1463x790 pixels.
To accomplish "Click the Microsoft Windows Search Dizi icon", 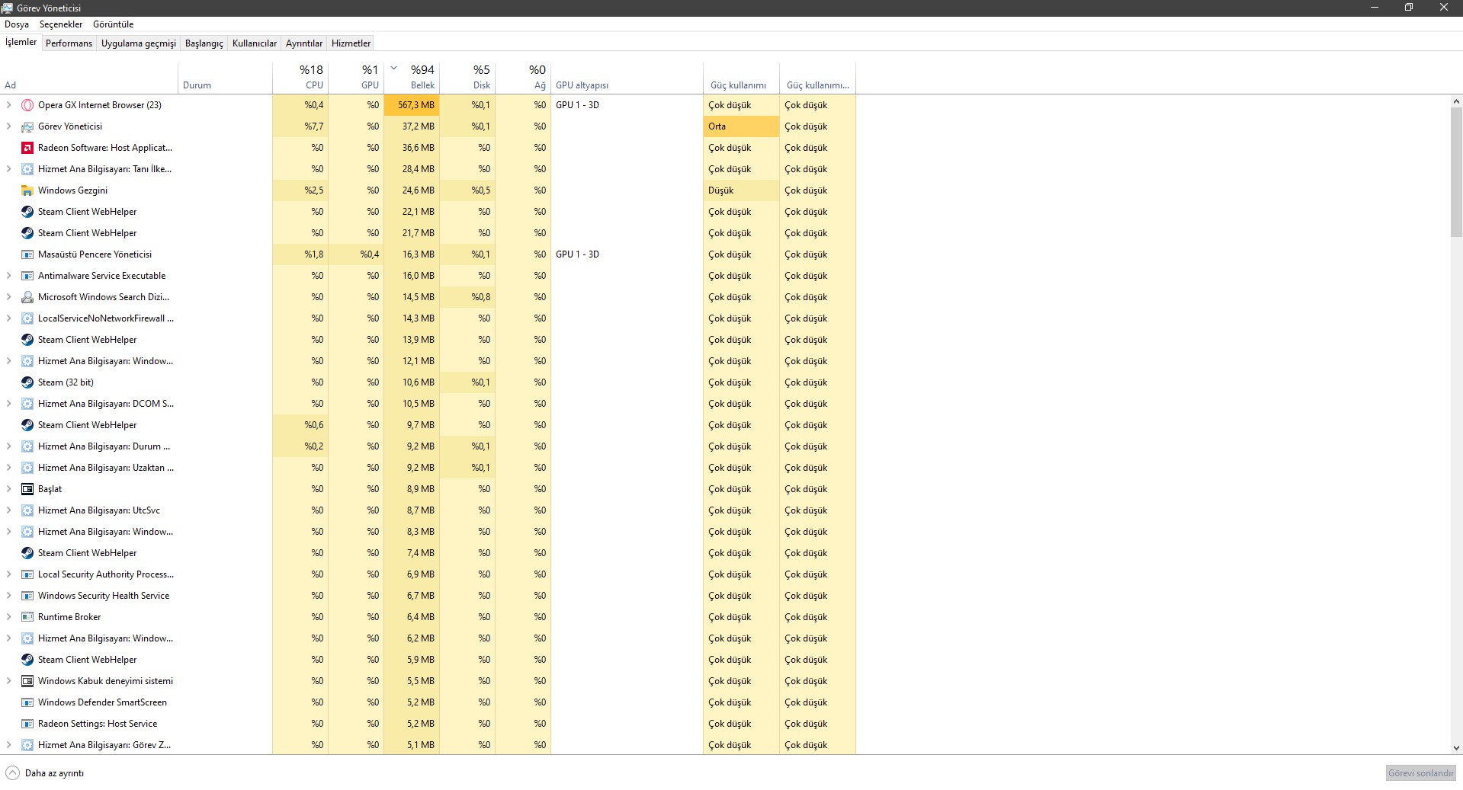I will tap(27, 297).
